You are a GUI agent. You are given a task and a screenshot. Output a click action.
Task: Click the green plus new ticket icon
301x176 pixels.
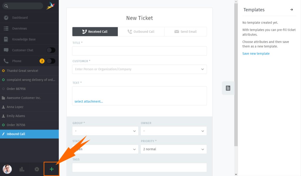coord(51,169)
